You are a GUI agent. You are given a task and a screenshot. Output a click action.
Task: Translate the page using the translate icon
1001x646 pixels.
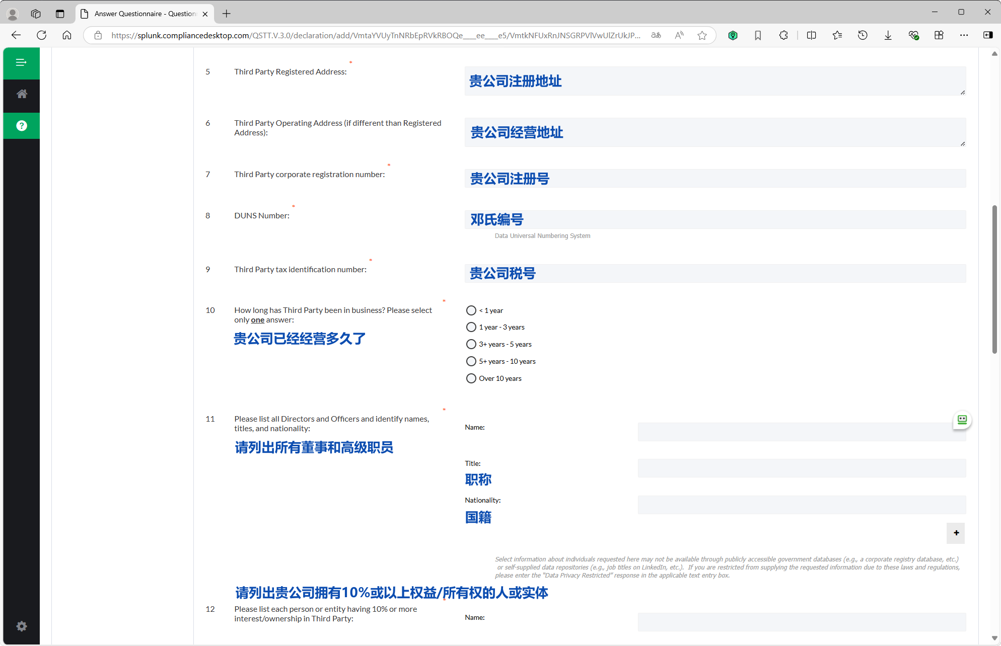656,35
